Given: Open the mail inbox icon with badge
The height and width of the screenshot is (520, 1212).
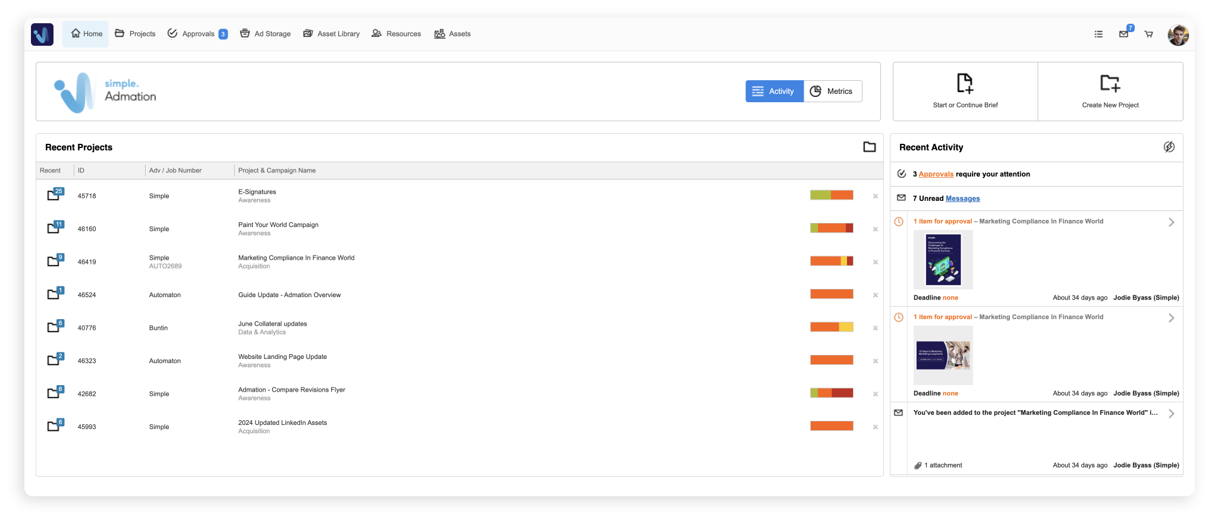Looking at the screenshot, I should tap(1123, 34).
